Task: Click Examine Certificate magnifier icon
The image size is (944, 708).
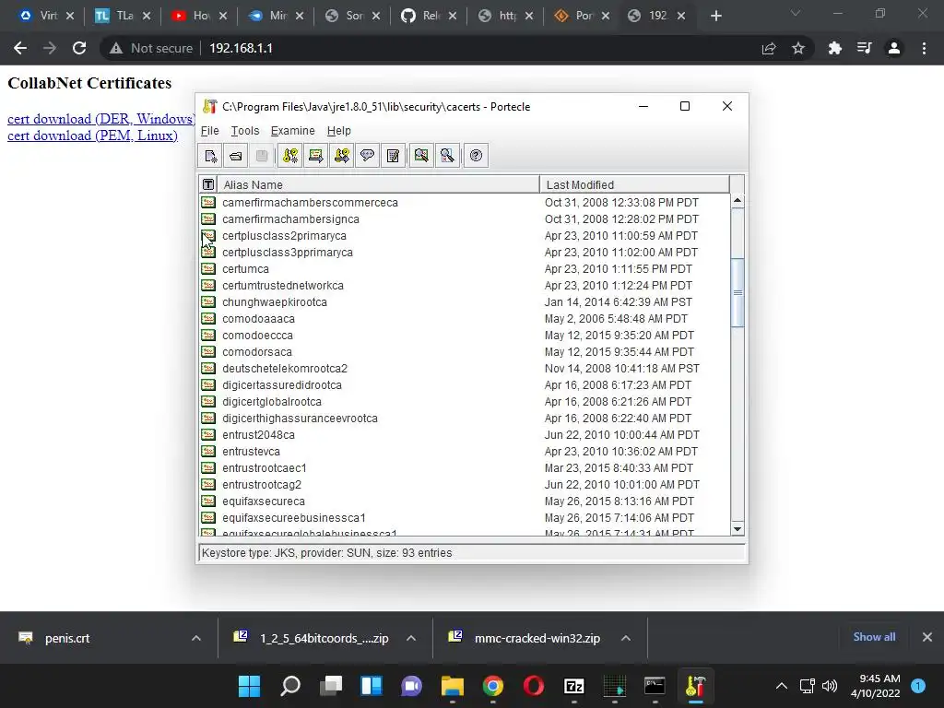Action: click(421, 156)
